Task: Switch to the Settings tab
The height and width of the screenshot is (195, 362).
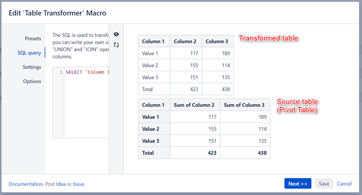Action: pos(32,67)
